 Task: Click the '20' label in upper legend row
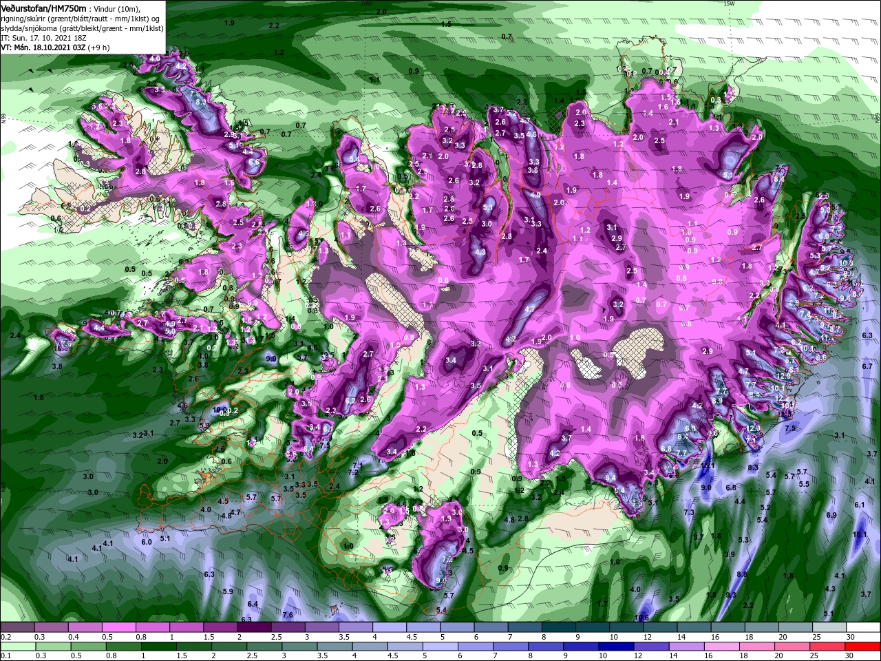(x=783, y=637)
